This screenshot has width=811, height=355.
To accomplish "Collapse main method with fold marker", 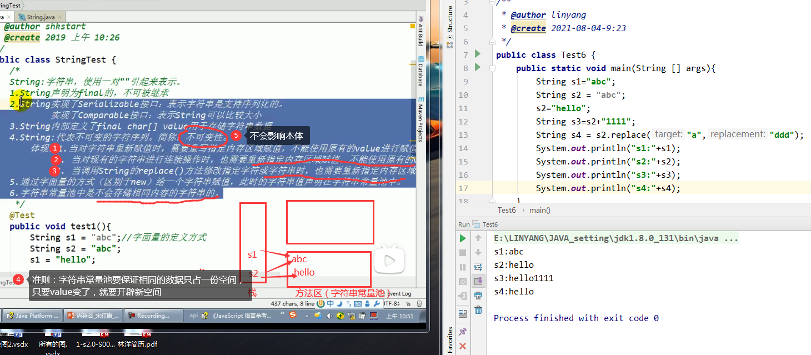I will pyautogui.click(x=493, y=68).
